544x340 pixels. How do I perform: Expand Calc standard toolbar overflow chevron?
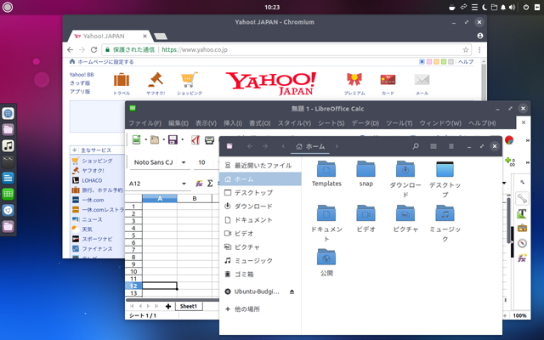pyautogui.click(x=527, y=140)
